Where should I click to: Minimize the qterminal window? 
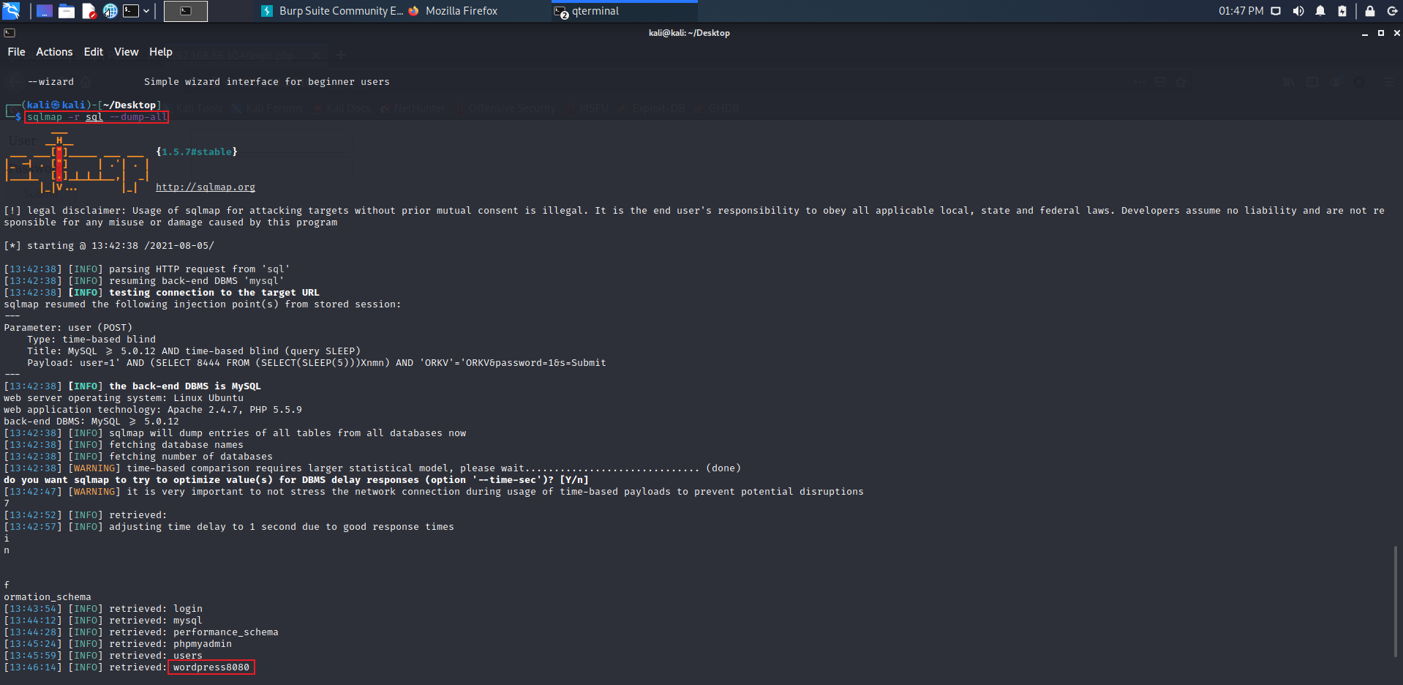1365,33
